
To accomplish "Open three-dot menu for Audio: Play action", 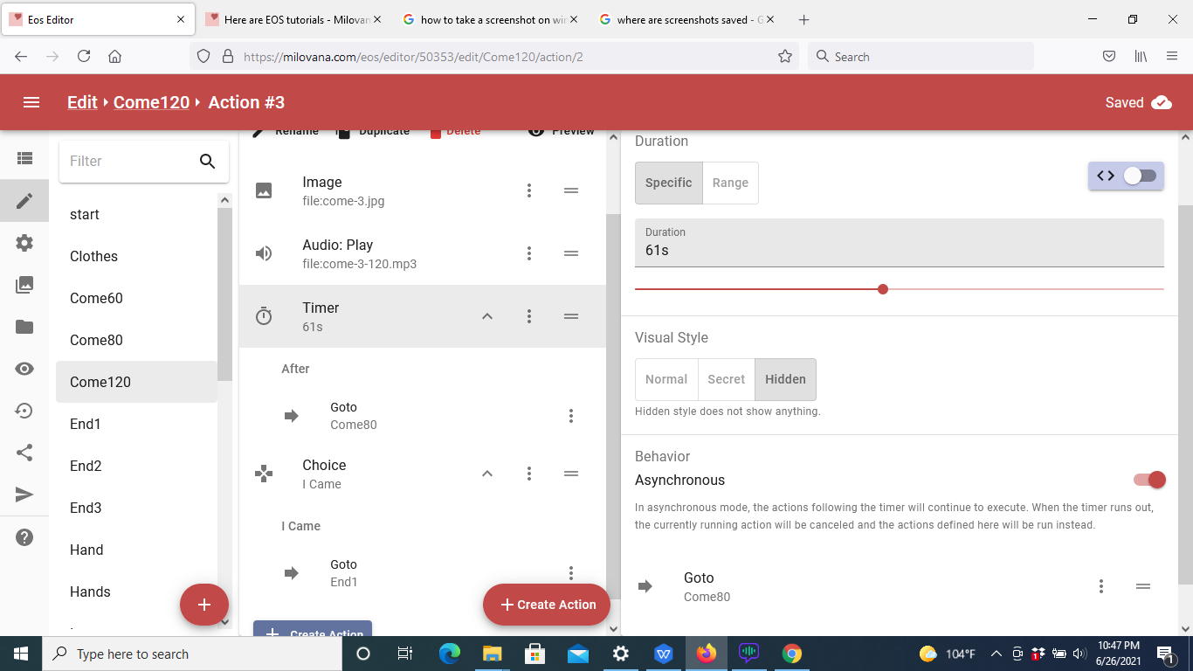I will pos(529,253).
